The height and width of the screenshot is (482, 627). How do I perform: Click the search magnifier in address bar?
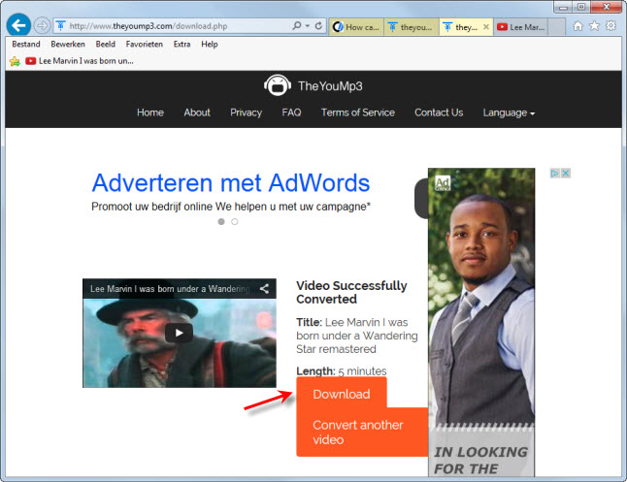[x=297, y=26]
